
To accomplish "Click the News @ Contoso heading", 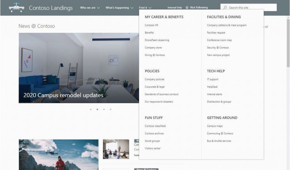I will coord(37,26).
